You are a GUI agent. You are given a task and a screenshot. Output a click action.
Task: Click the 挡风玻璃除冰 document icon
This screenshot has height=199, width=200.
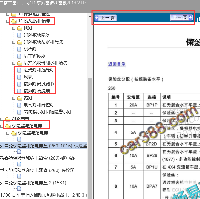click(19, 35)
